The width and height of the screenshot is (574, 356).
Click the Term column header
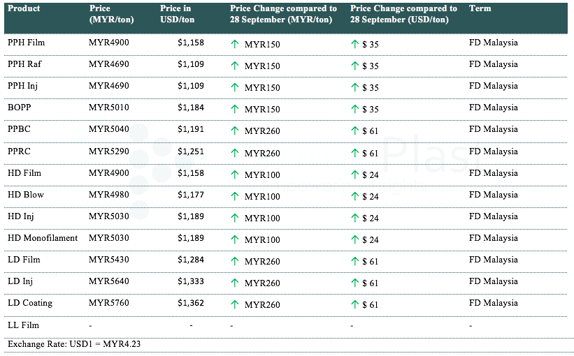480,9
